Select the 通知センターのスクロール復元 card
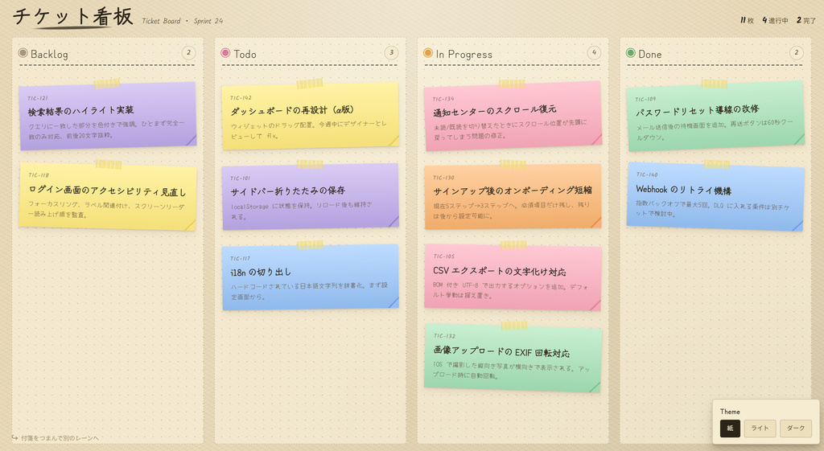Viewport: 824px width, 451px height. [513, 116]
